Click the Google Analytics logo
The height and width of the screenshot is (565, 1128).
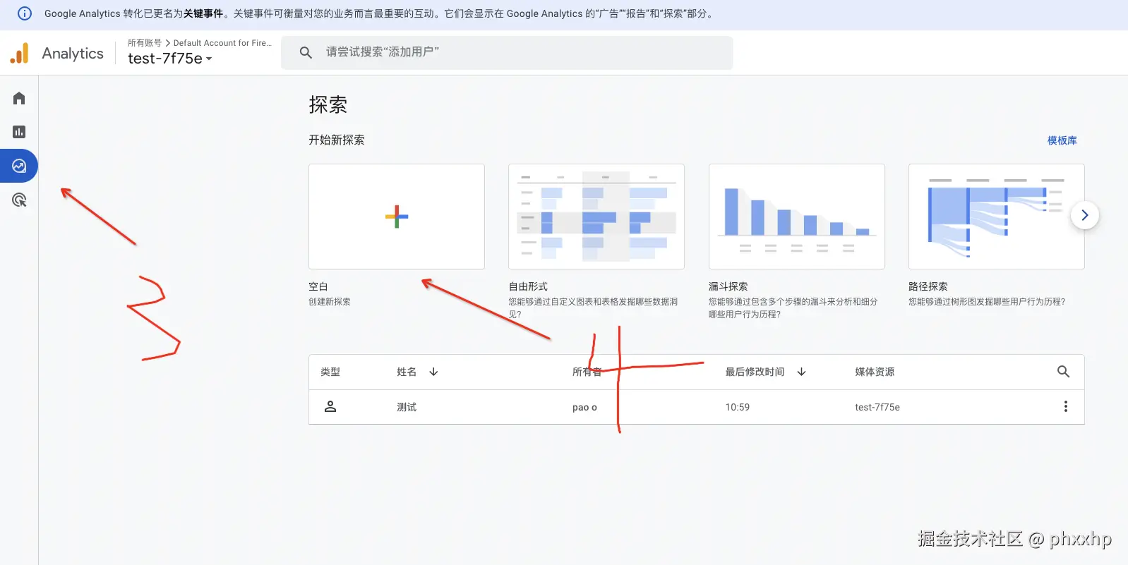20,53
